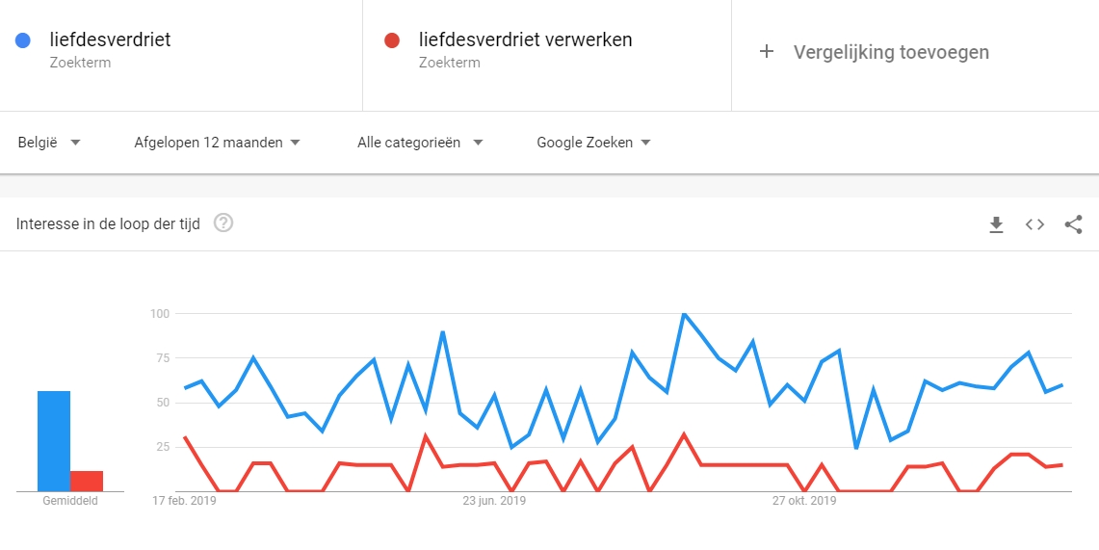Expand the België country dropdown
The width and height of the screenshot is (1099, 550).
point(49,143)
